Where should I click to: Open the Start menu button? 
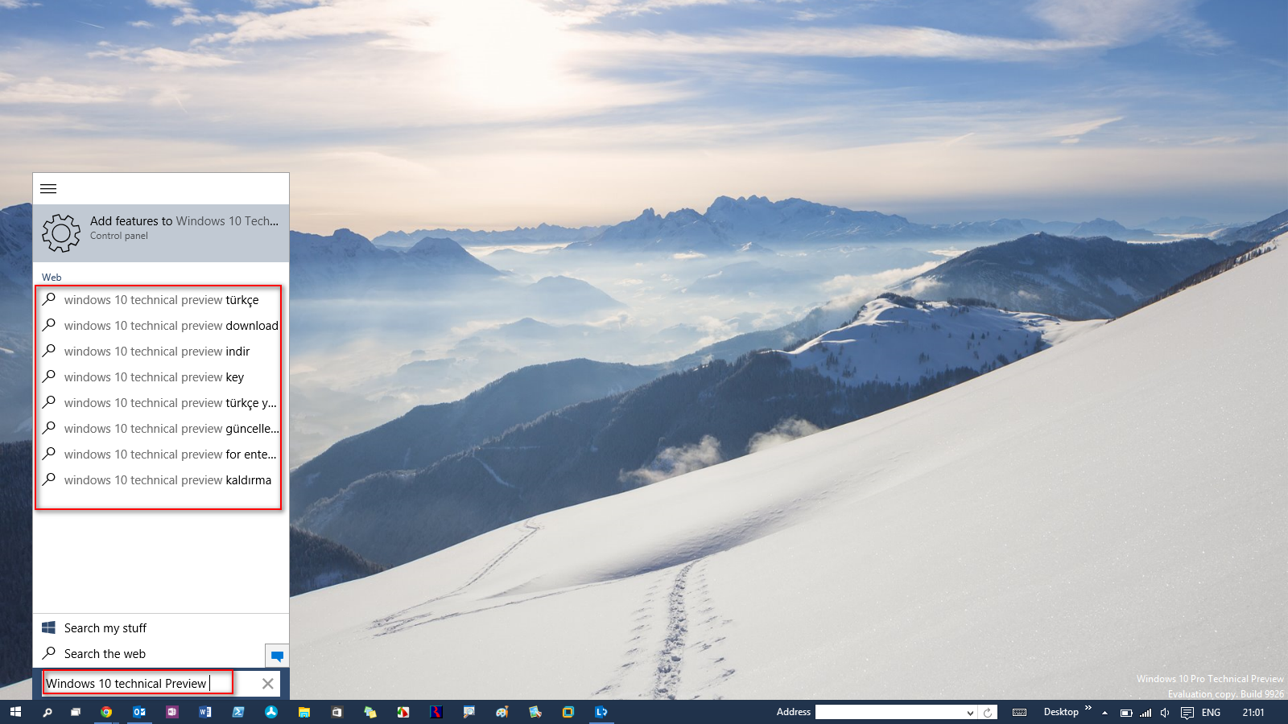point(15,712)
